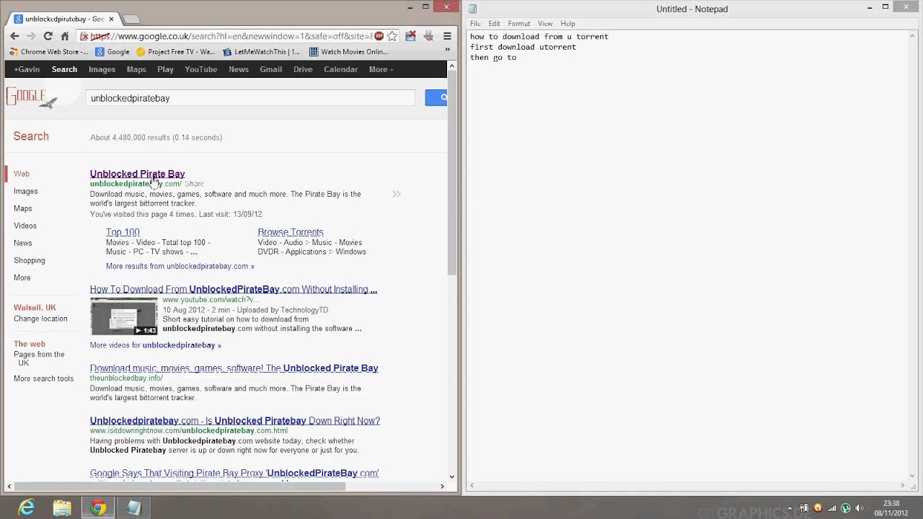This screenshot has width=923, height=519.
Task: Open YouTube from Google top bar
Action: pos(200,69)
